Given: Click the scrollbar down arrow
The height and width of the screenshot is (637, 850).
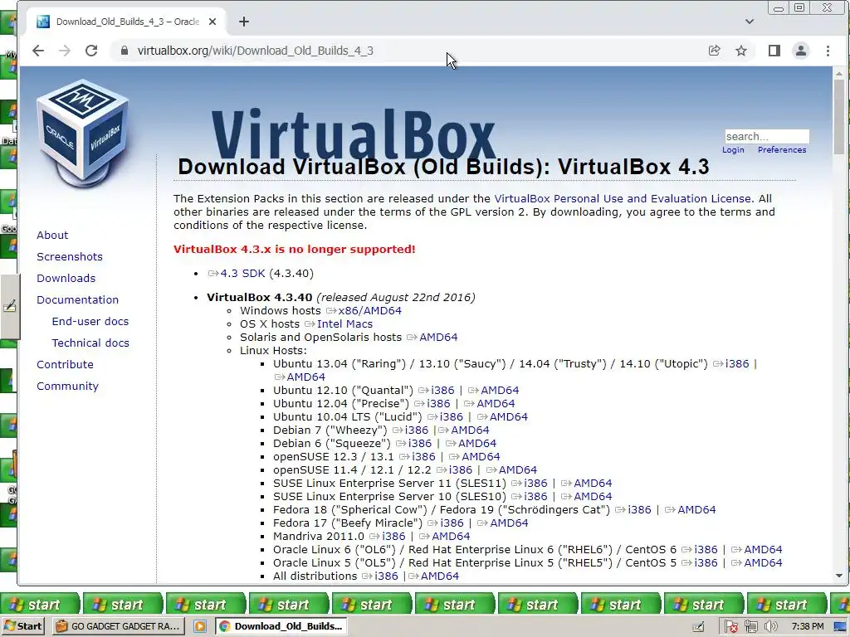Looking at the screenshot, I should (839, 576).
